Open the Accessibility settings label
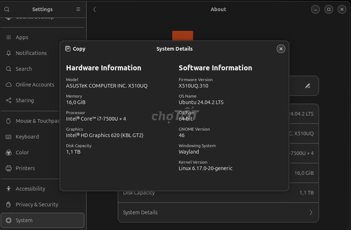Screen dimensions: 351x230 tap(31, 189)
